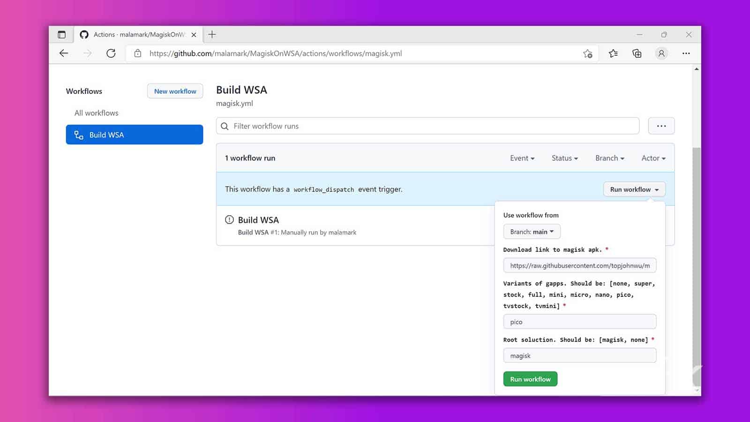The height and width of the screenshot is (422, 750).
Task: Select All workflows in sidebar
Action: point(96,113)
